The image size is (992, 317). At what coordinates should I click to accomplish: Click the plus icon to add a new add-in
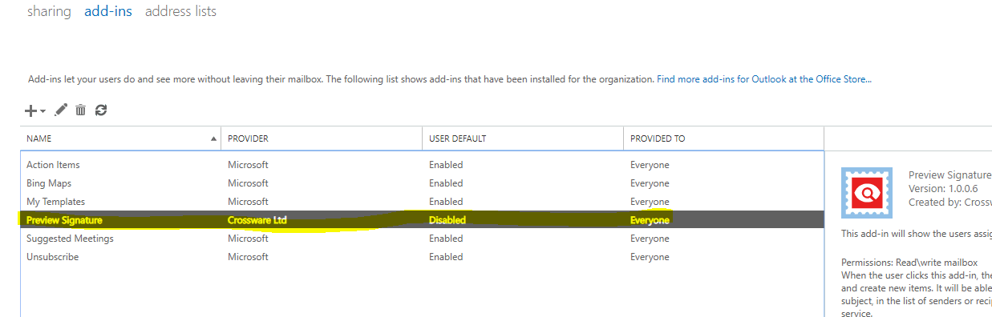(x=31, y=110)
